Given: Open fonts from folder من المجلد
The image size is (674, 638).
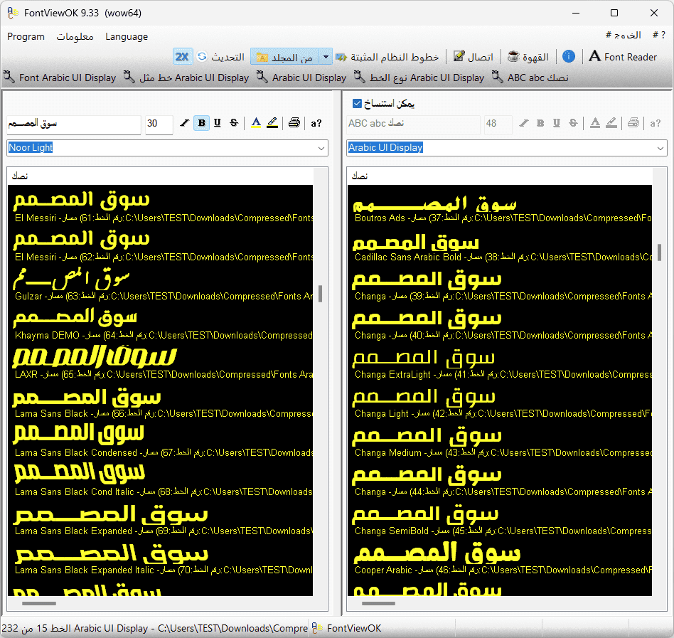Looking at the screenshot, I should tap(284, 57).
